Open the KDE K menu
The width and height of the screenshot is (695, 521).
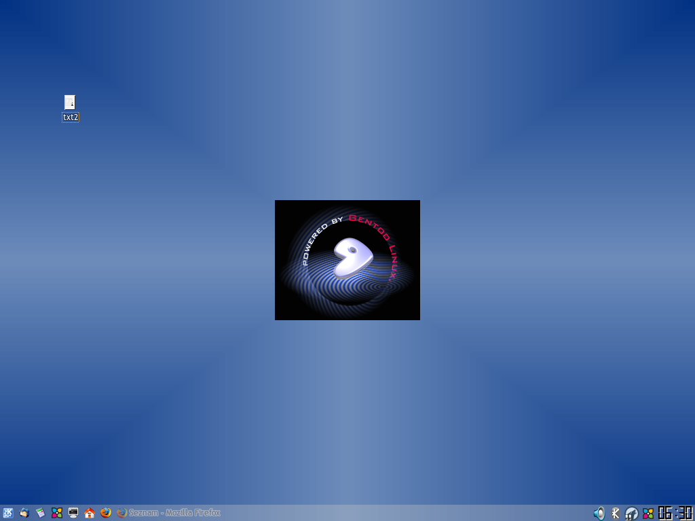tap(8, 513)
